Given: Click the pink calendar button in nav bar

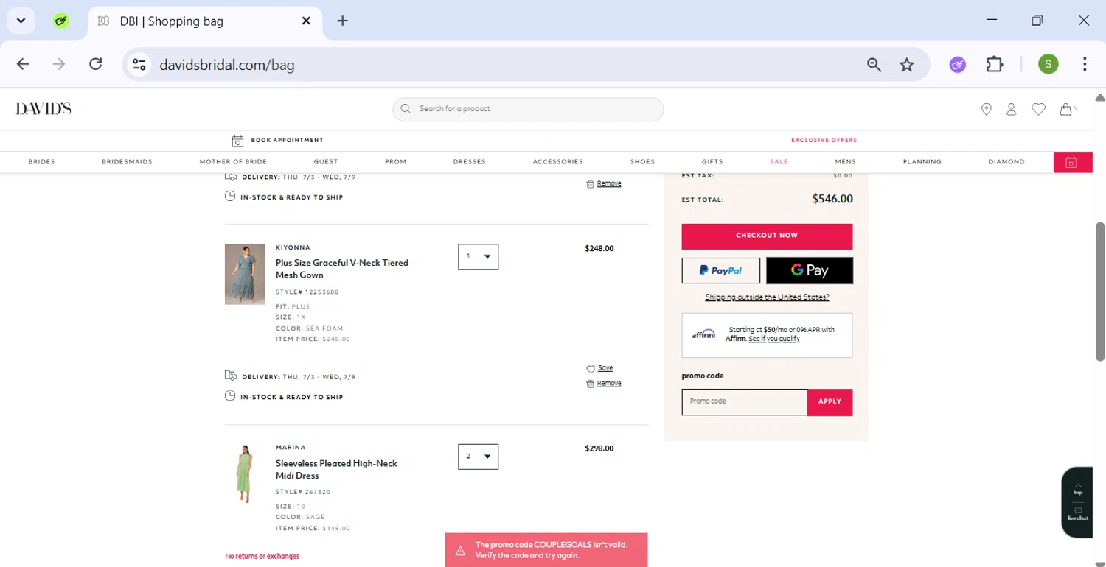Looking at the screenshot, I should pos(1072,162).
